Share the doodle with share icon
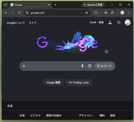The image size is (134, 122). coord(106,52)
